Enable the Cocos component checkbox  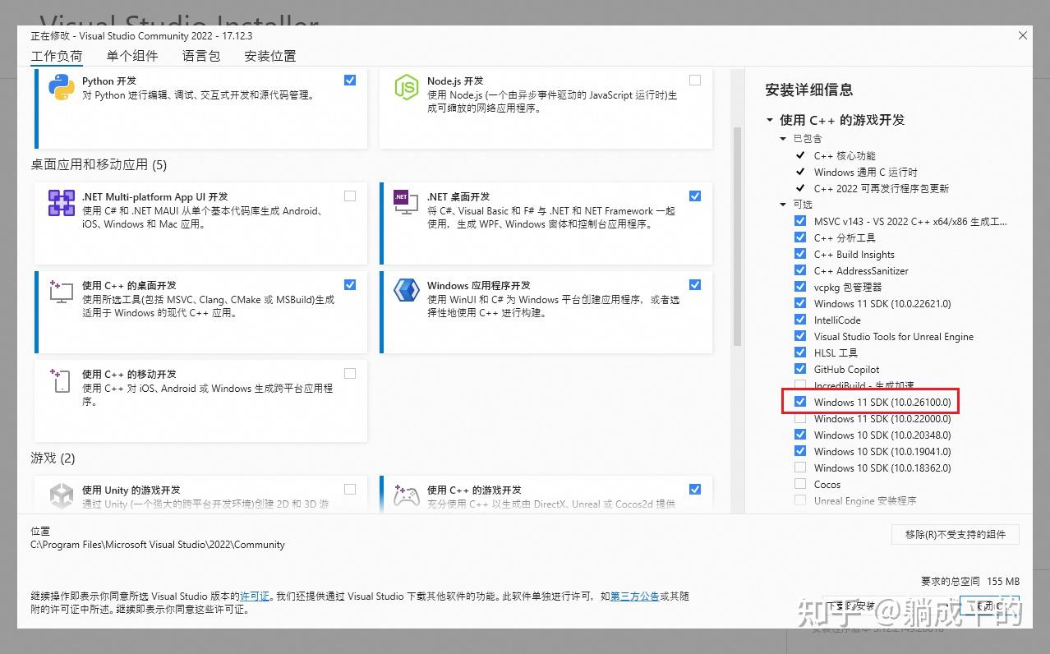click(x=799, y=484)
